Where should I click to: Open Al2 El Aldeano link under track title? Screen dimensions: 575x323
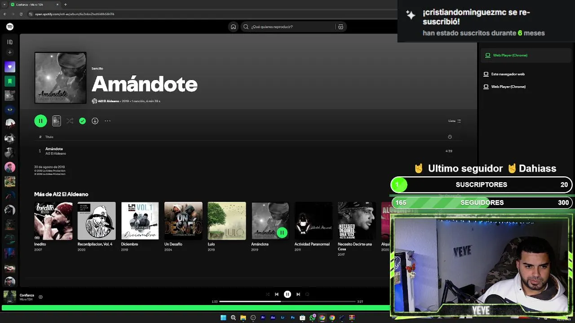(x=56, y=153)
